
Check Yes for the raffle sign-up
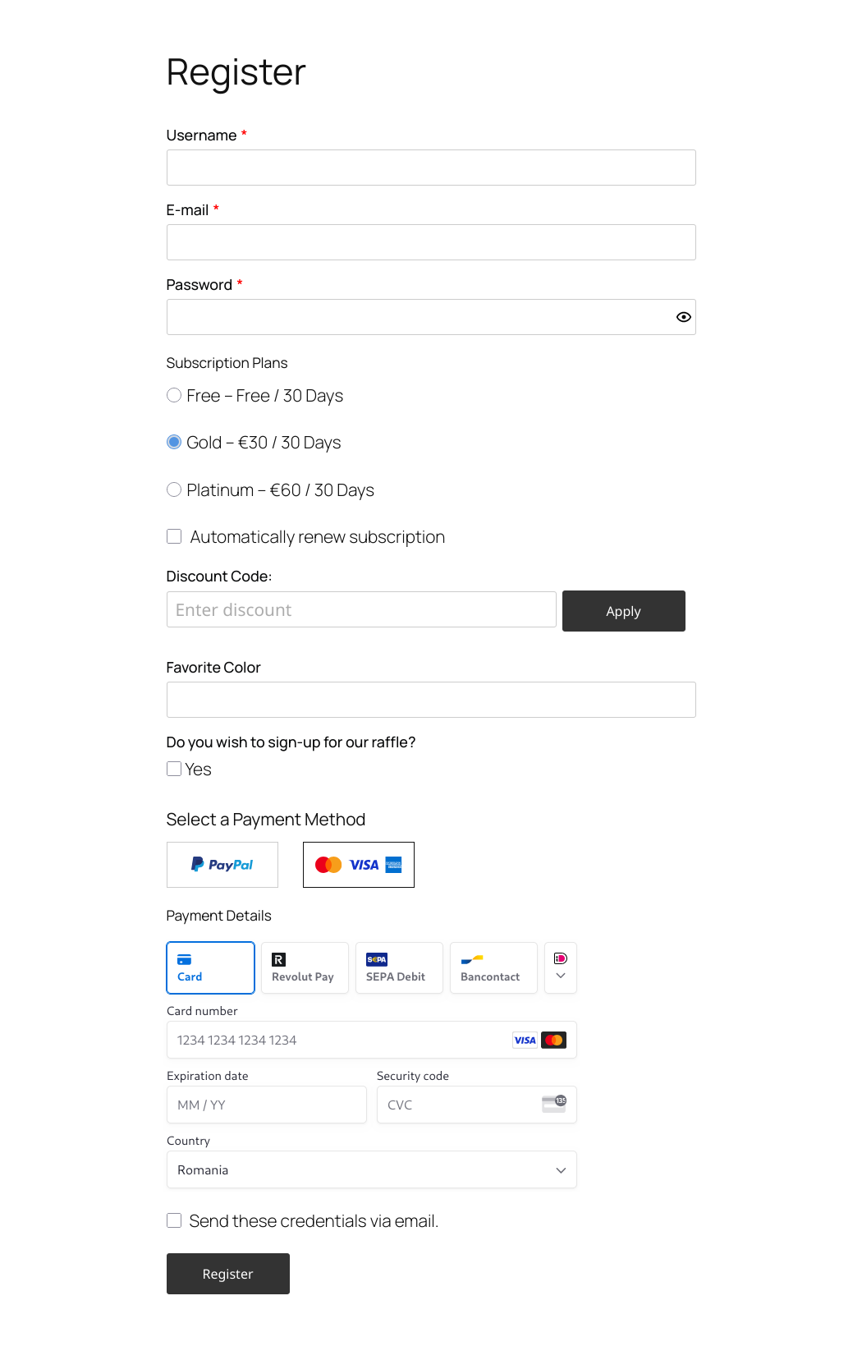[x=174, y=769]
